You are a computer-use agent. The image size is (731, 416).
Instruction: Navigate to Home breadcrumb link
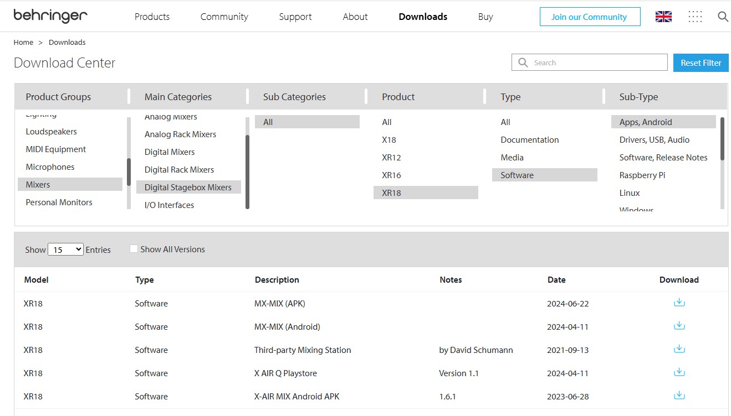(x=23, y=42)
